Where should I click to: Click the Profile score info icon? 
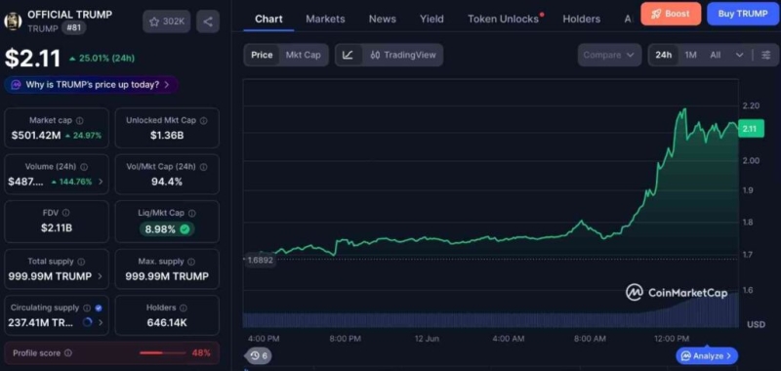(x=68, y=353)
